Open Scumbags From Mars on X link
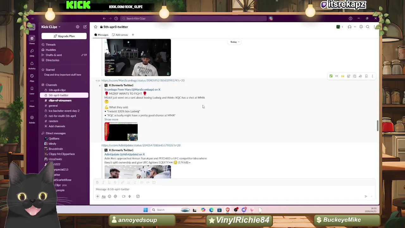This screenshot has height=228, width=405. (132, 90)
